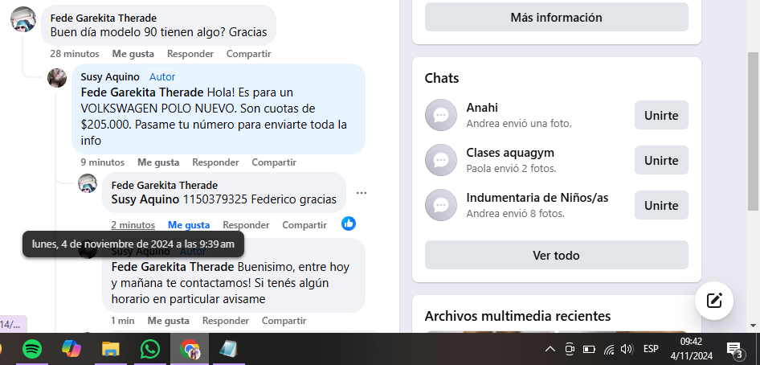The height and width of the screenshot is (365, 760).
Task: Open File Explorer in the taskbar
Action: pyautogui.click(x=111, y=349)
